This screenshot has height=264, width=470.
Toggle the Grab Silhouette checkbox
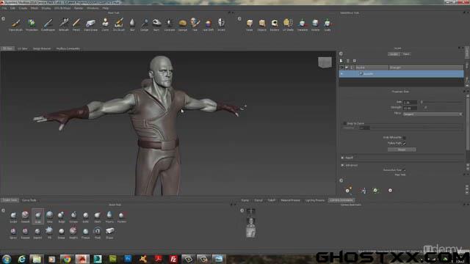[x=404, y=138]
